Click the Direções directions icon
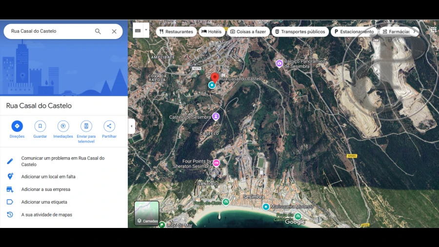Viewport: 439px width, 247px height. (17, 126)
